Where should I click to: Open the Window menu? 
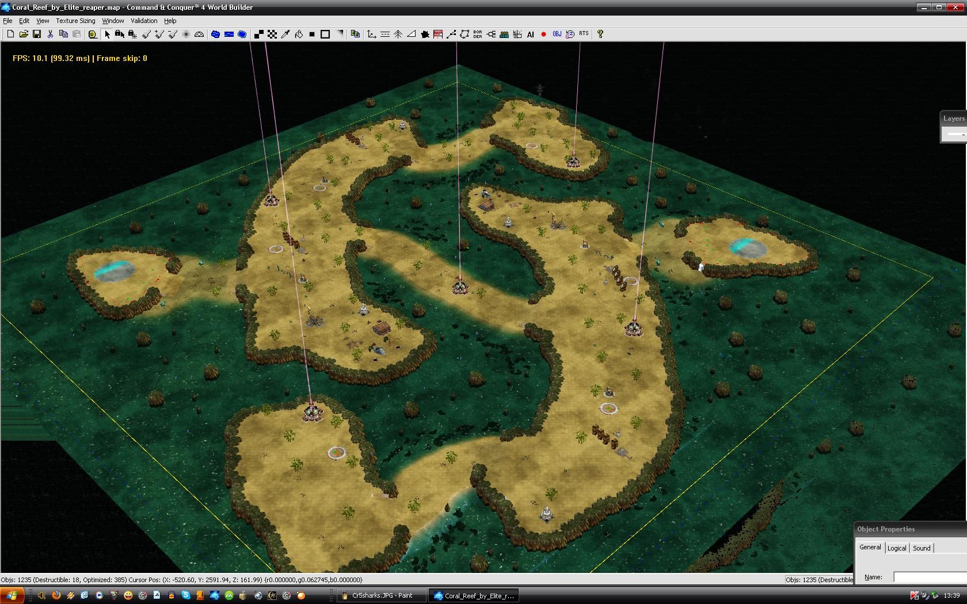point(113,21)
